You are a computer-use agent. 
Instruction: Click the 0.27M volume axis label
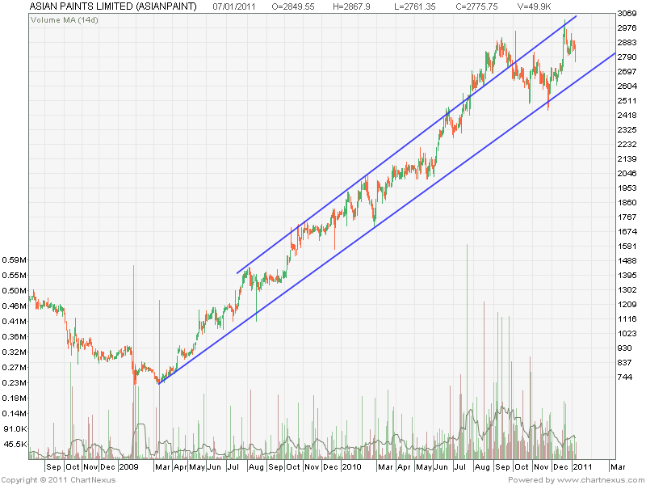pos(15,368)
